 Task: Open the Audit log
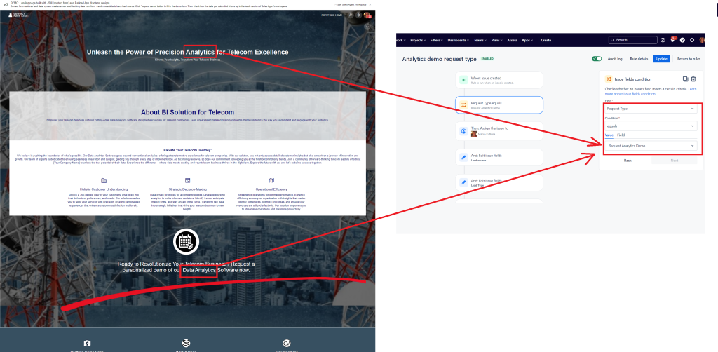point(614,59)
